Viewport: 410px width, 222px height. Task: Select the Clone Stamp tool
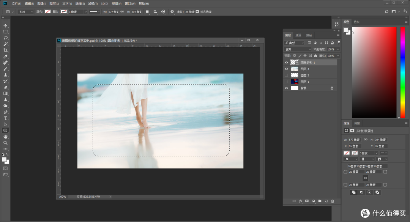point(5,74)
